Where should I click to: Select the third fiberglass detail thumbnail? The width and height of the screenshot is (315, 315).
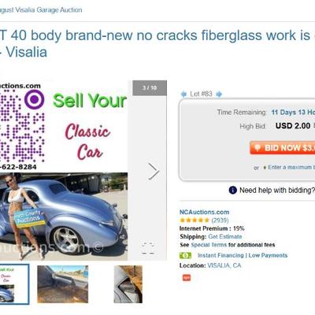click(x=128, y=284)
